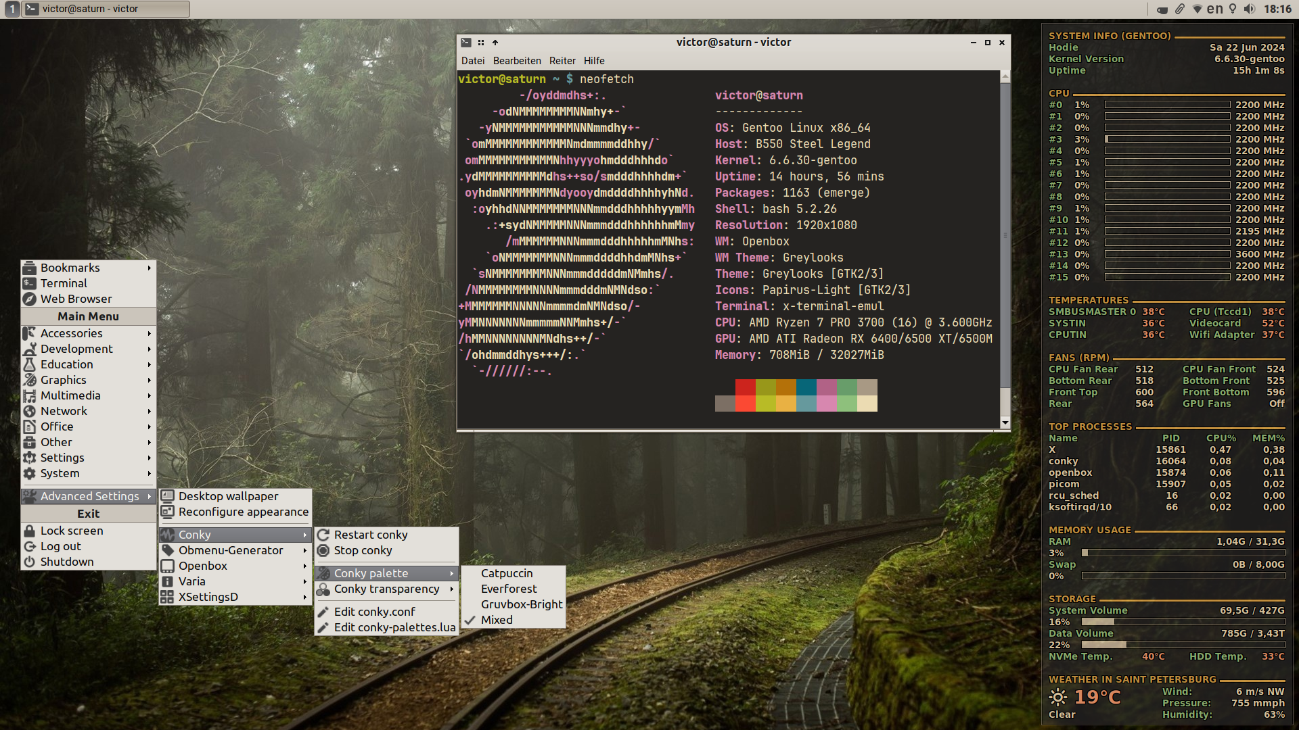Open the paperclip clipboard tray icon
Viewport: 1299px width, 730px height.
click(1179, 9)
